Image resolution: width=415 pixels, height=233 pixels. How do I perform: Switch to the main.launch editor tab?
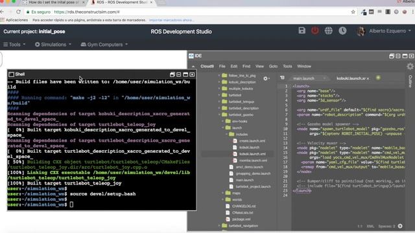tap(303, 78)
